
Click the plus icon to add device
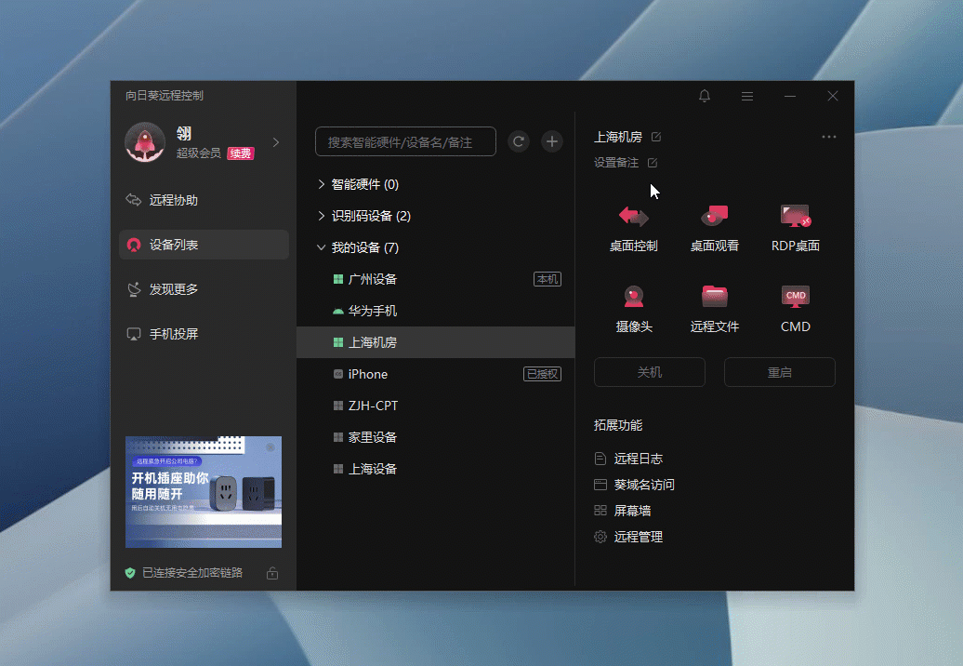click(x=552, y=141)
